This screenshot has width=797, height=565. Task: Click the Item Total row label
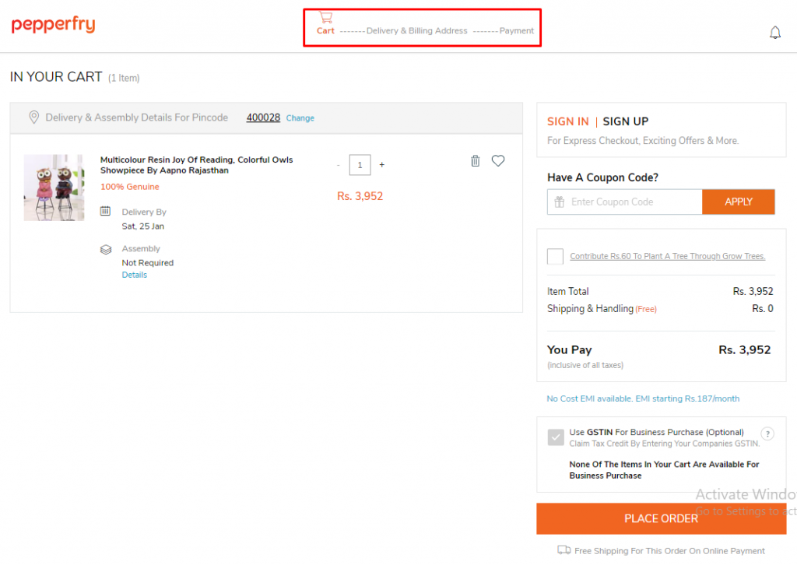coord(567,291)
